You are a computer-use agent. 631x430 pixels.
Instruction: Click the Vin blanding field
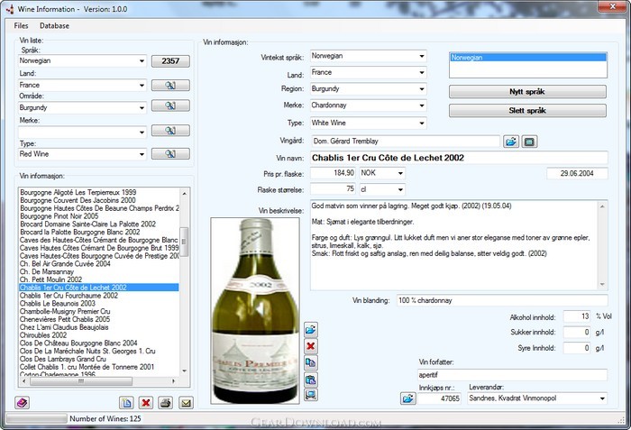[x=502, y=300]
